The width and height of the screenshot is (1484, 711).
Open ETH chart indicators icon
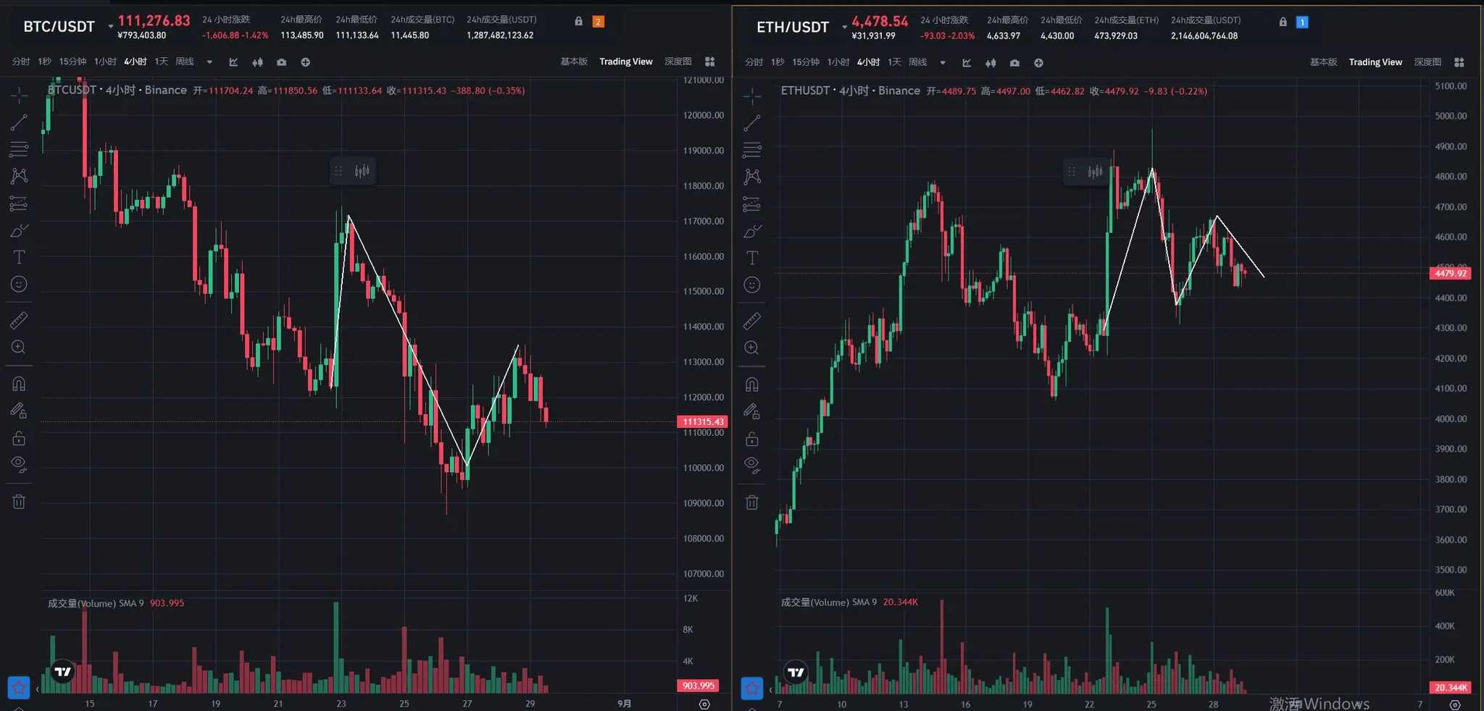967,63
